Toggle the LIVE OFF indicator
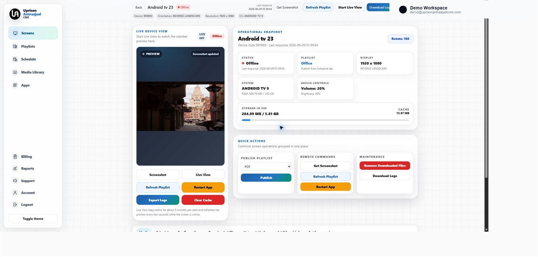538x257 pixels. coord(202,36)
